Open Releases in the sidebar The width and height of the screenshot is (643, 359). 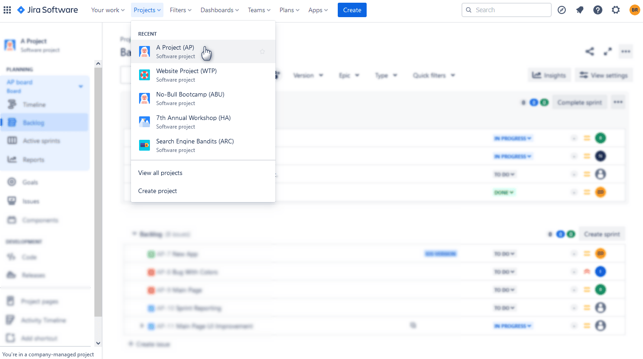point(45,275)
